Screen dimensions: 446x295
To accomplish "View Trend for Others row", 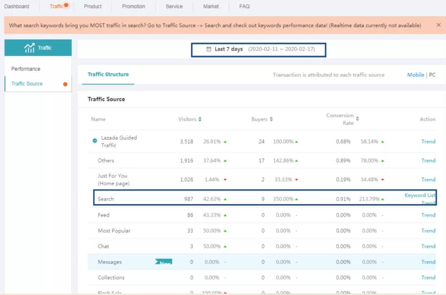I will (x=428, y=161).
